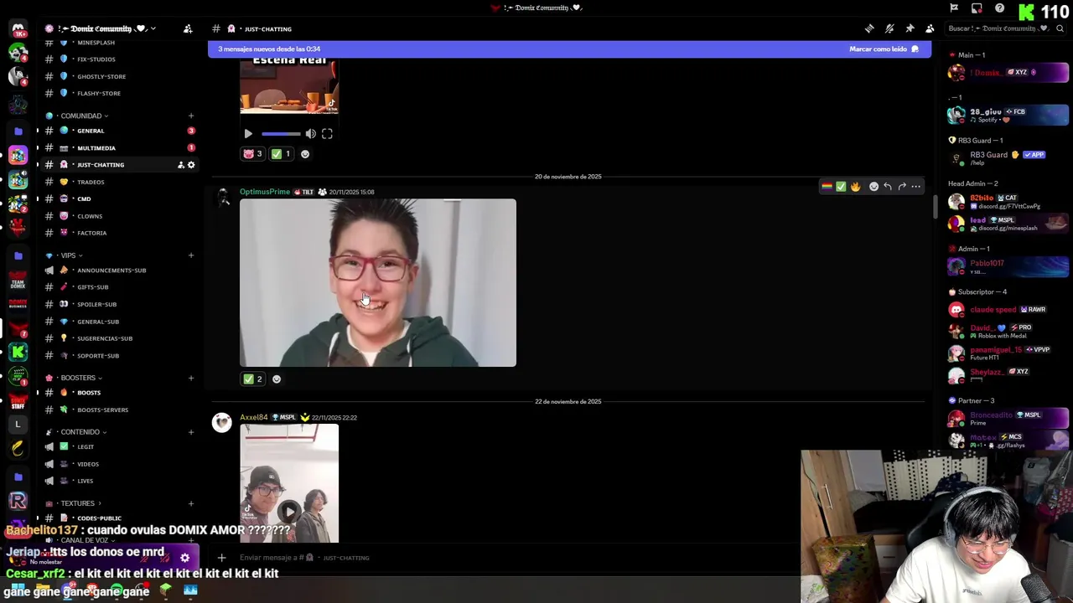React with fire quick emoji

pos(855,187)
